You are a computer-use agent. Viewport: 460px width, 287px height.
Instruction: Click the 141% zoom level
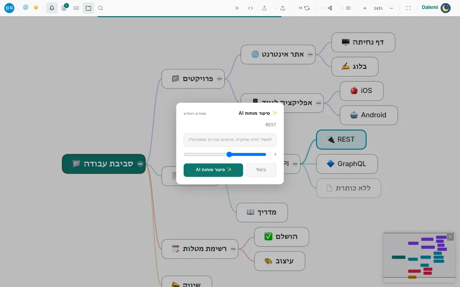pos(378,8)
